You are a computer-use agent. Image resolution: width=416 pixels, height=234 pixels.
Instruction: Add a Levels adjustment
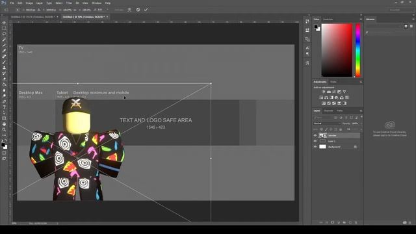329,92
